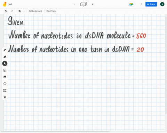Open the Jamboard home logo

pos(5,4)
